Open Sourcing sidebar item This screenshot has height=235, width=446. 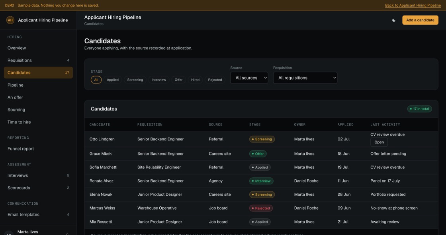[x=38, y=110]
